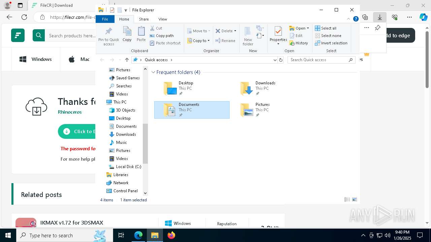
Task: Switch to large icons view
Action: click(355, 200)
